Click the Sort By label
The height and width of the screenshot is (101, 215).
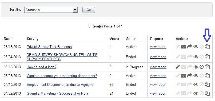pyautogui.click(x=15, y=10)
